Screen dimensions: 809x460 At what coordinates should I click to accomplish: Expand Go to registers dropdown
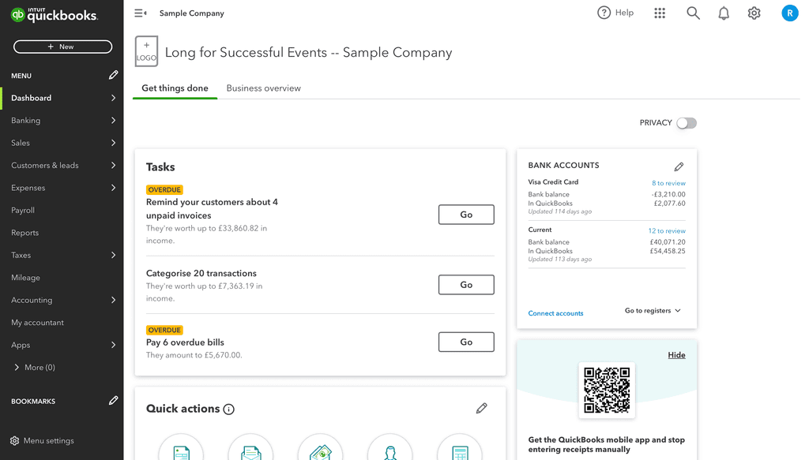click(652, 310)
